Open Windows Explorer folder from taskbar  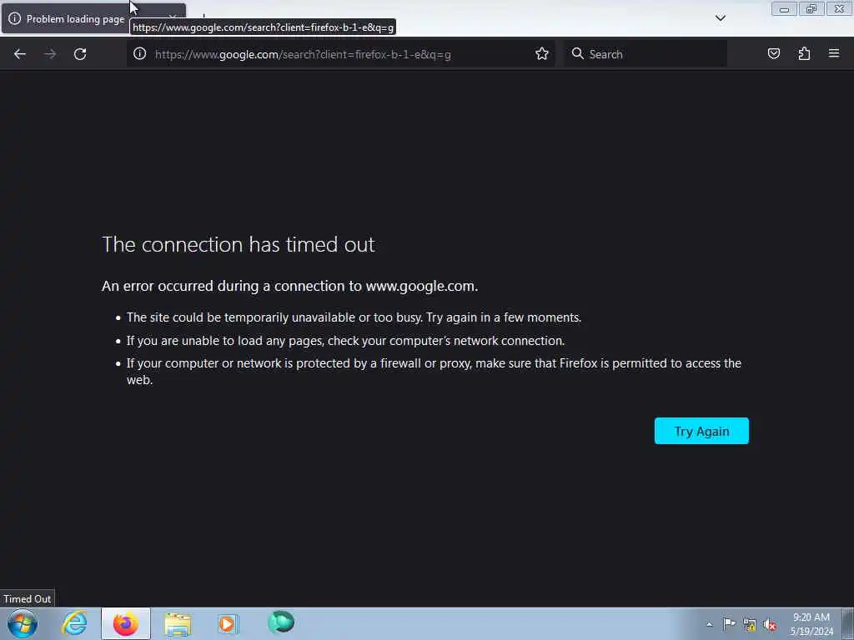tap(178, 624)
